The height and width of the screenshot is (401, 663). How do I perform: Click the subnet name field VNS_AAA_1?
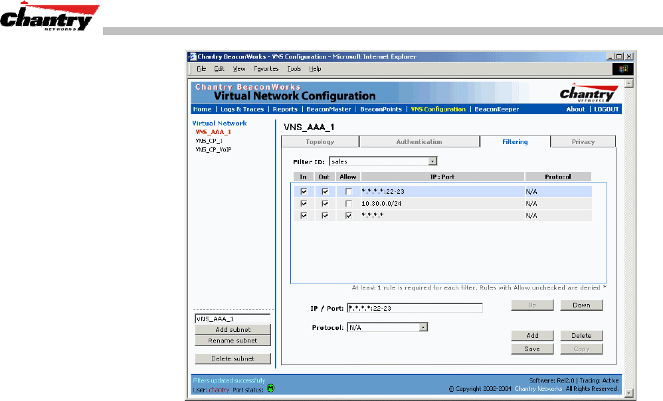click(x=233, y=319)
